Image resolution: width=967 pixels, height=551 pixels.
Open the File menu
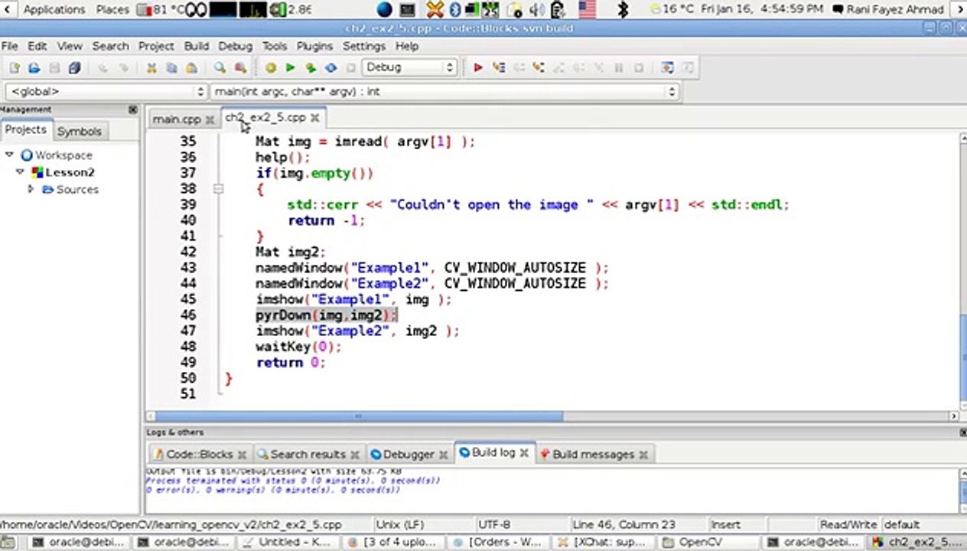pyautogui.click(x=9, y=46)
